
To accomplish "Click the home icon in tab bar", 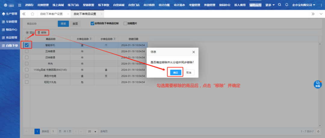I will click(x=32, y=14).
